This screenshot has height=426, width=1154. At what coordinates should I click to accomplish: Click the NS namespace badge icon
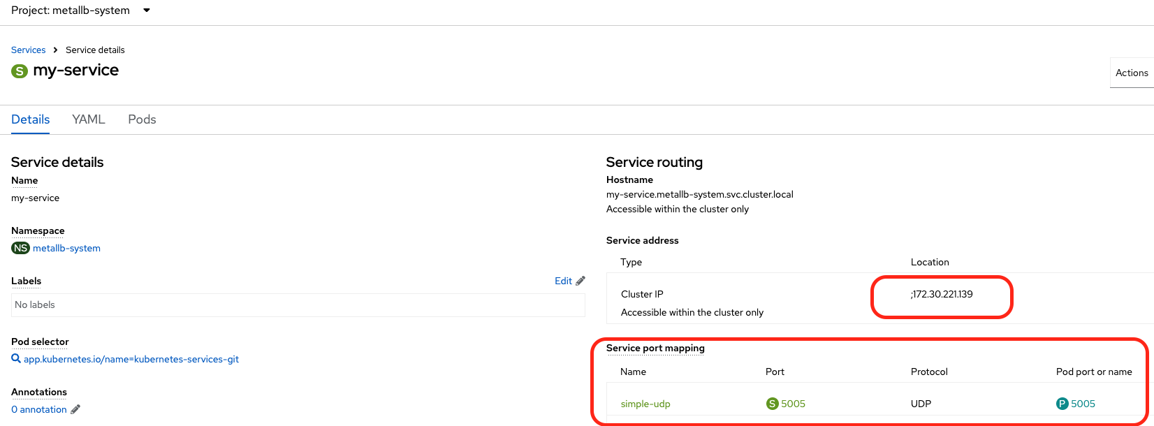coord(20,248)
